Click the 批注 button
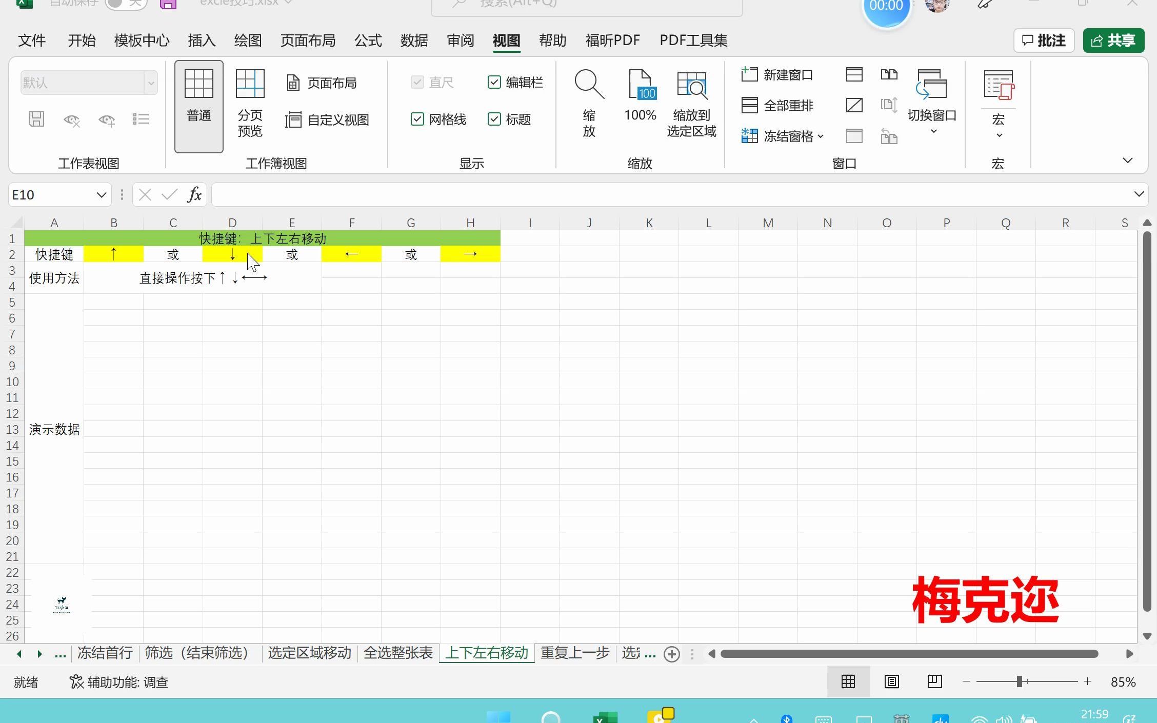The width and height of the screenshot is (1157, 723). [1044, 41]
